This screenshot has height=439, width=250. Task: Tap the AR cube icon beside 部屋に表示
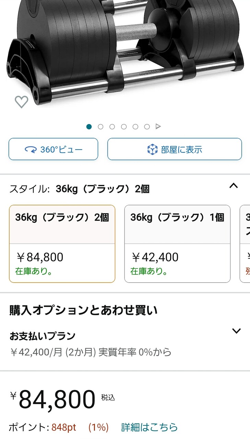(152, 150)
